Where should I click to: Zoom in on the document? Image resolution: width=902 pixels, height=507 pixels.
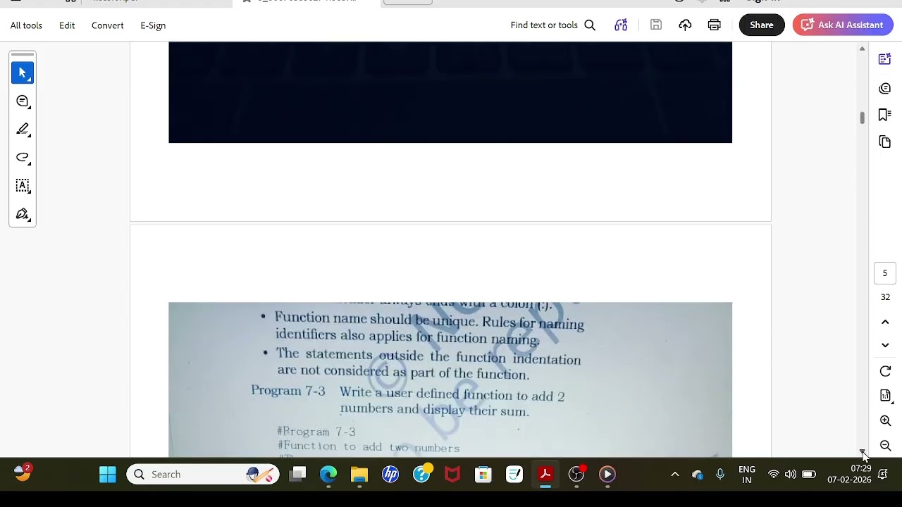tap(885, 420)
